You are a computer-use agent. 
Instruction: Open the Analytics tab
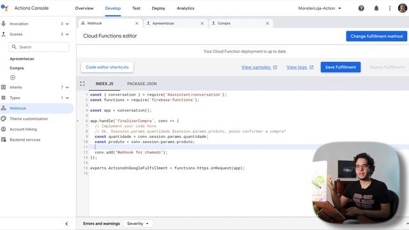point(185,8)
